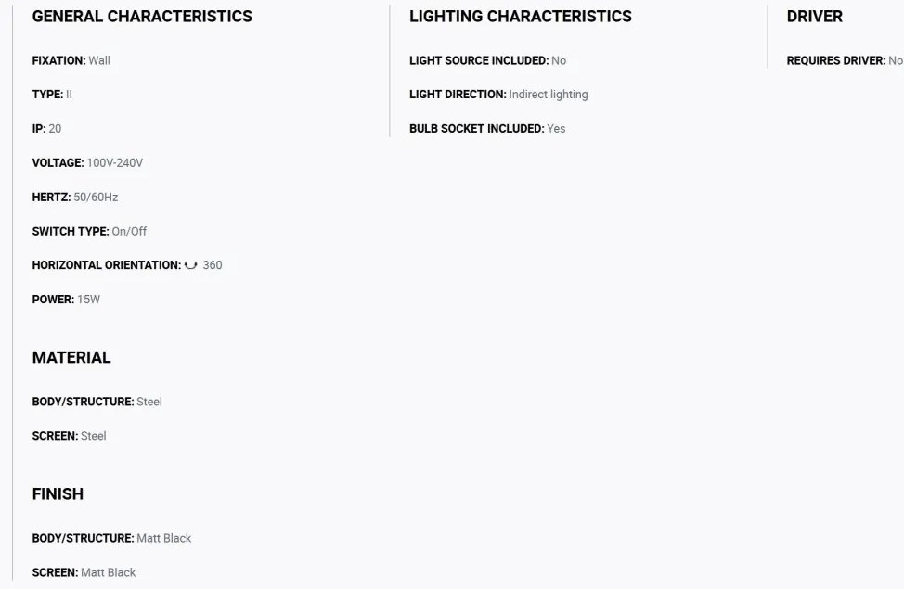The width and height of the screenshot is (904, 589).
Task: Click the Finish section heading
Action: (58, 493)
